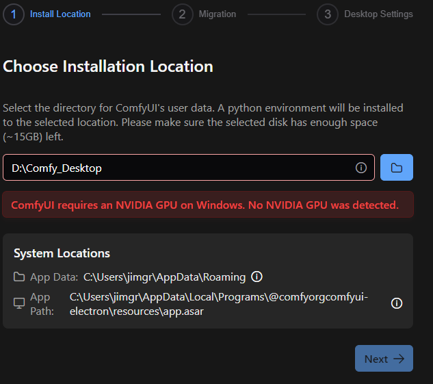Click the step 3 circle indicator
This screenshot has height=384, width=433.
click(328, 14)
